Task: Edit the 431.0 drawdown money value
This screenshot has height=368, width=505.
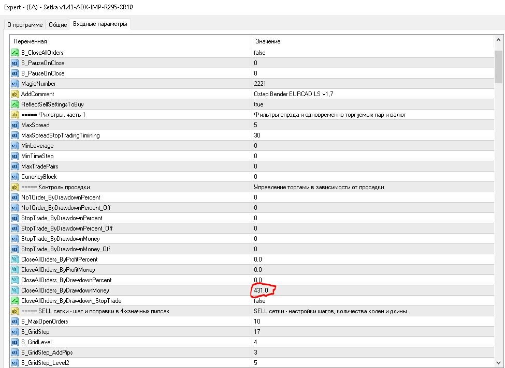Action: (373, 290)
